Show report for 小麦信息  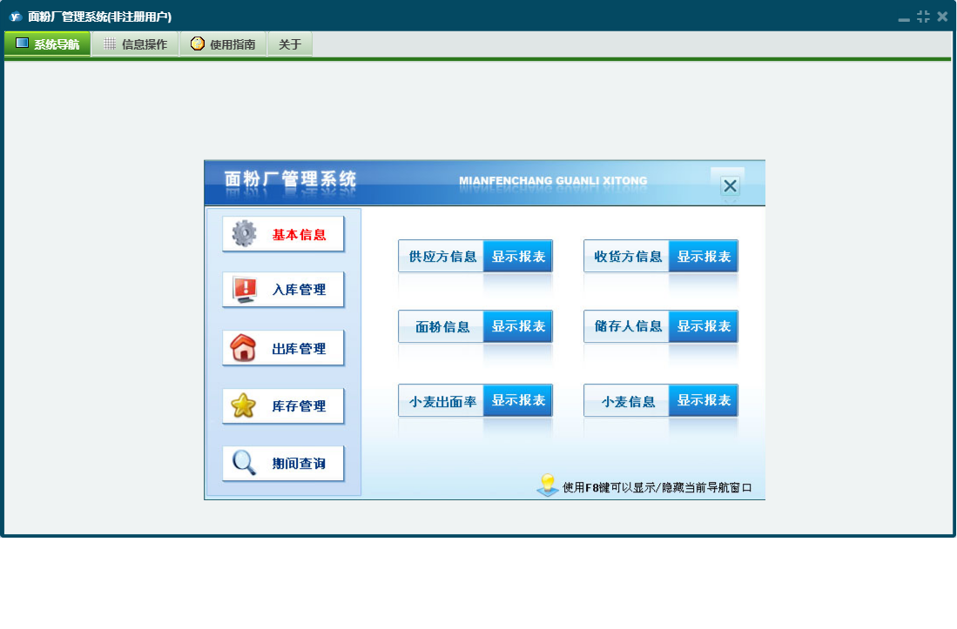click(704, 400)
